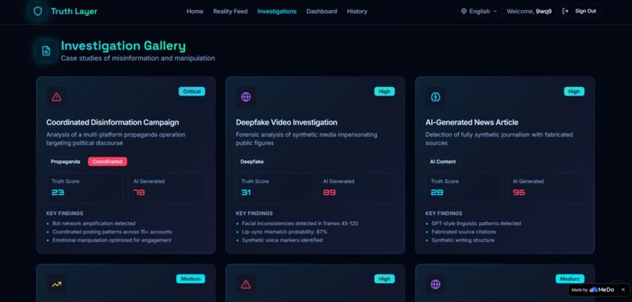Open the History page
The width and height of the screenshot is (632, 302).
(357, 11)
